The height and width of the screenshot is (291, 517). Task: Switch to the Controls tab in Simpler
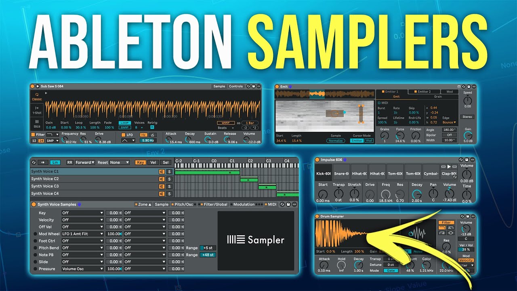coord(236,86)
